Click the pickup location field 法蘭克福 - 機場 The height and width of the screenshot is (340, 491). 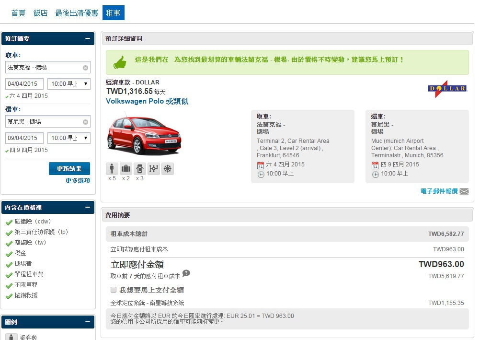(47, 67)
